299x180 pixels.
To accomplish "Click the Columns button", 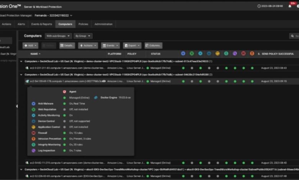I will coord(153,46).
